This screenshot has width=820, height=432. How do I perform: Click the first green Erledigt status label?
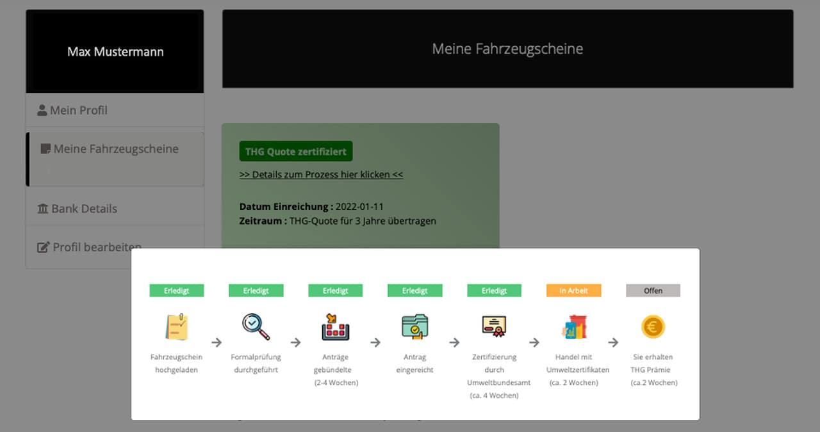(x=177, y=291)
